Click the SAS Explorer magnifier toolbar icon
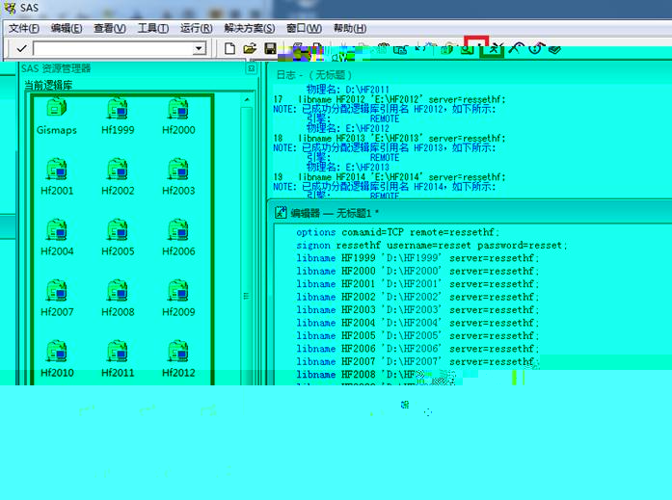672x500 pixels. (x=468, y=50)
